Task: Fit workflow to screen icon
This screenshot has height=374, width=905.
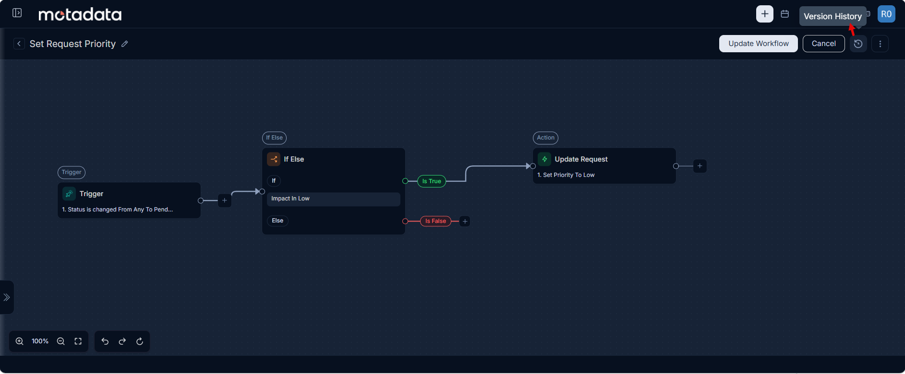Action: point(78,341)
